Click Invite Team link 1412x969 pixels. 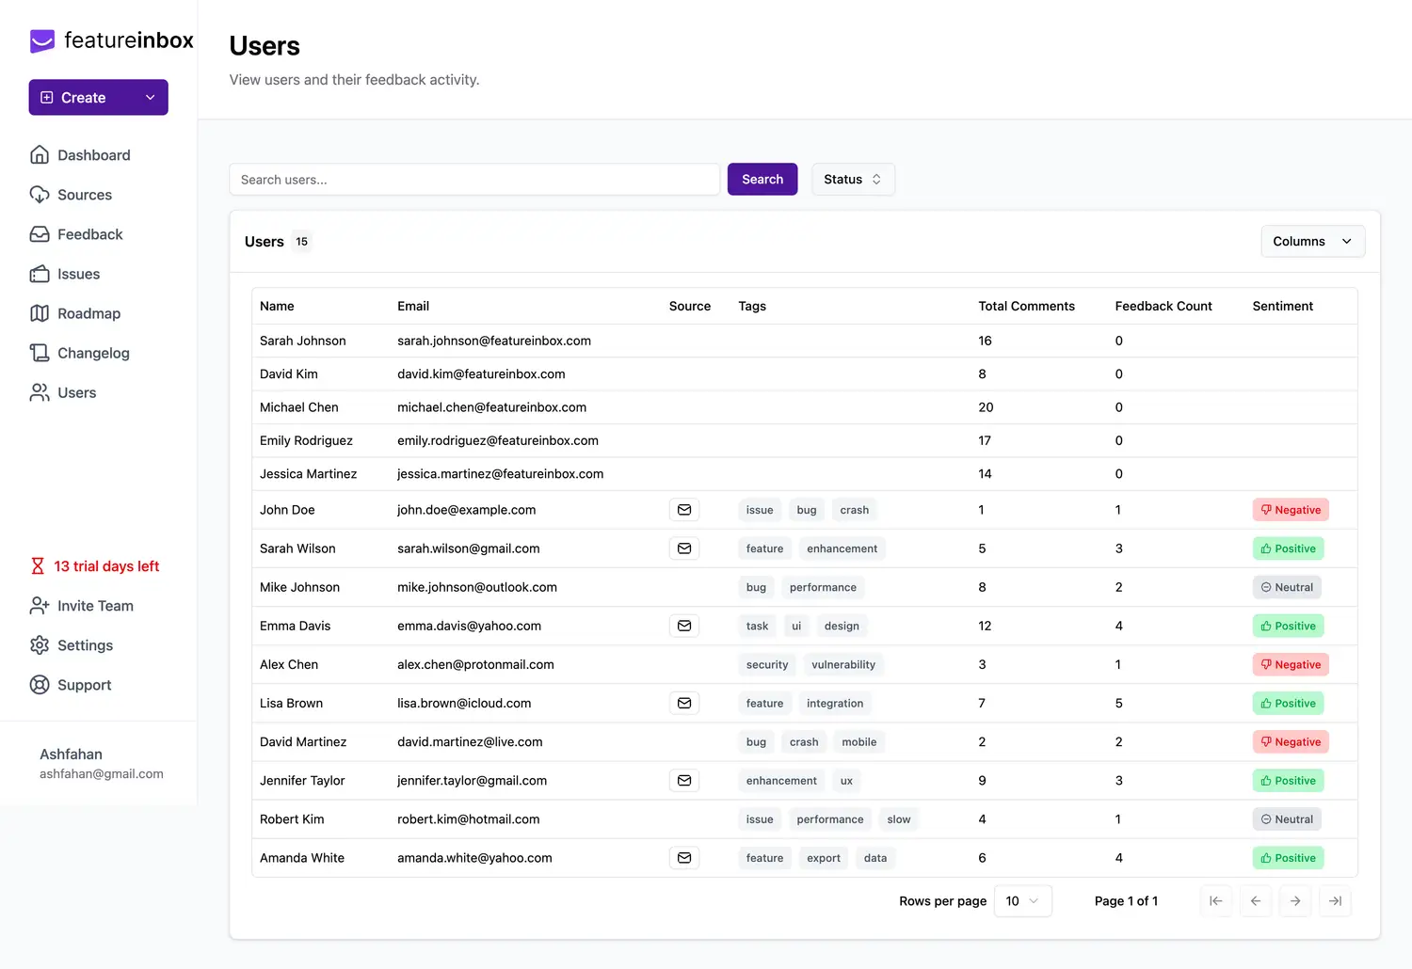click(95, 606)
